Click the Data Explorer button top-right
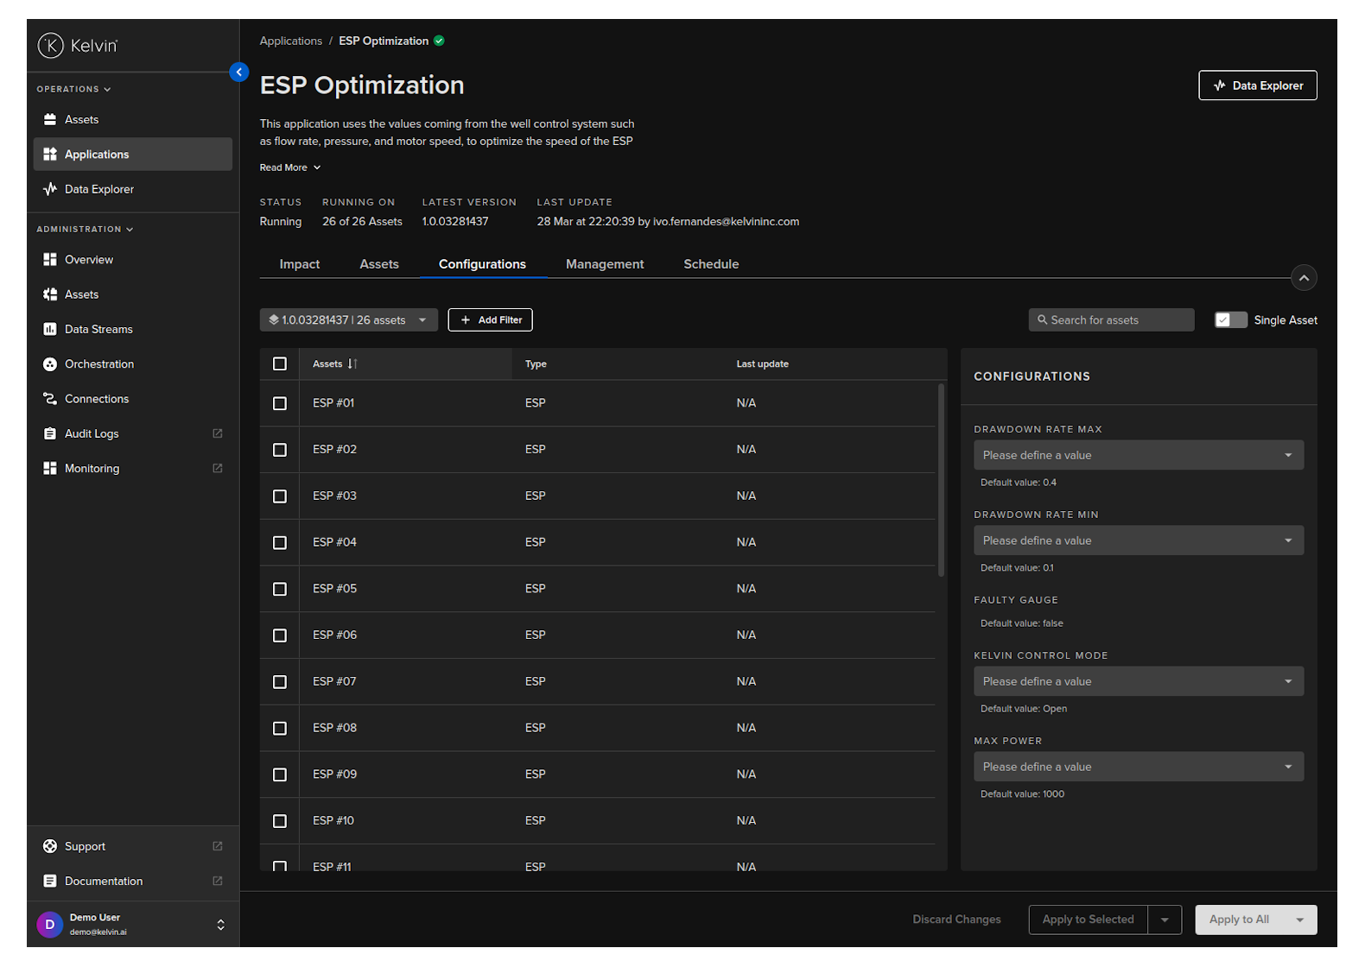Viewport: 1365px width, 967px height. 1257,85
